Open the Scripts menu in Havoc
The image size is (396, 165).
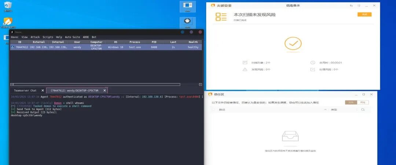point(48,37)
